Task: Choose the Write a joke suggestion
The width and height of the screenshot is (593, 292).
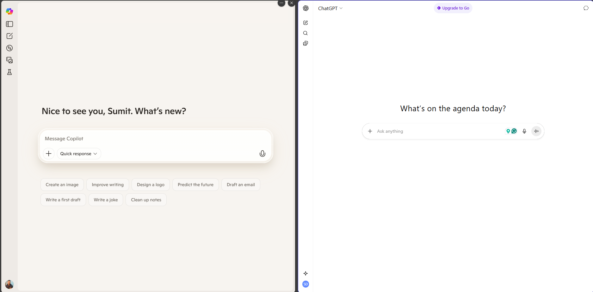Action: click(106, 200)
